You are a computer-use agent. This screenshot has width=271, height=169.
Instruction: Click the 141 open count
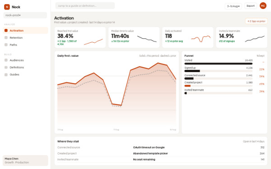click(262, 160)
